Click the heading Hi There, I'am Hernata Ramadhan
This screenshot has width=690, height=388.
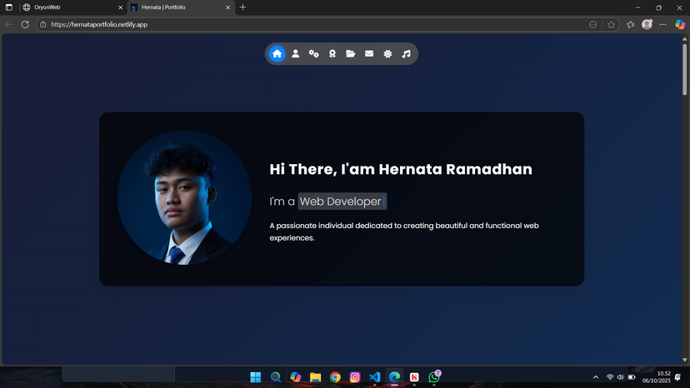(401, 169)
